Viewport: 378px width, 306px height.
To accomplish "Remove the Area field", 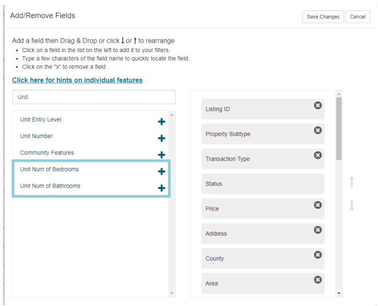I will coord(318,280).
